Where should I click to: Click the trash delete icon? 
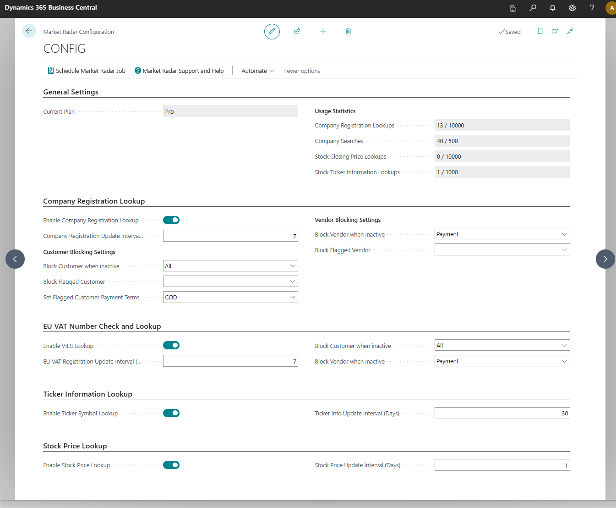348,31
